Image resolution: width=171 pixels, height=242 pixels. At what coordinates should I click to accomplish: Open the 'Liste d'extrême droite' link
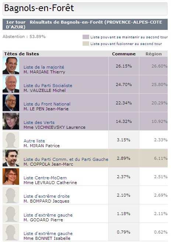tap(46, 196)
